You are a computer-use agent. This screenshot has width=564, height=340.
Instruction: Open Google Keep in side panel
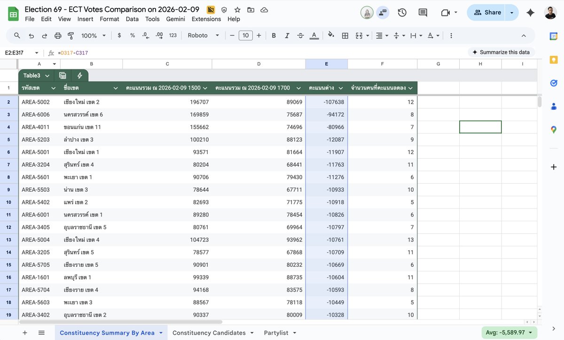pyautogui.click(x=554, y=60)
